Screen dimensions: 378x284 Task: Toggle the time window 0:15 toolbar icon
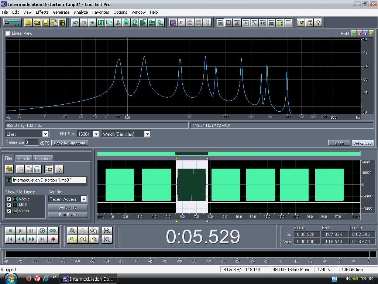pos(263,23)
